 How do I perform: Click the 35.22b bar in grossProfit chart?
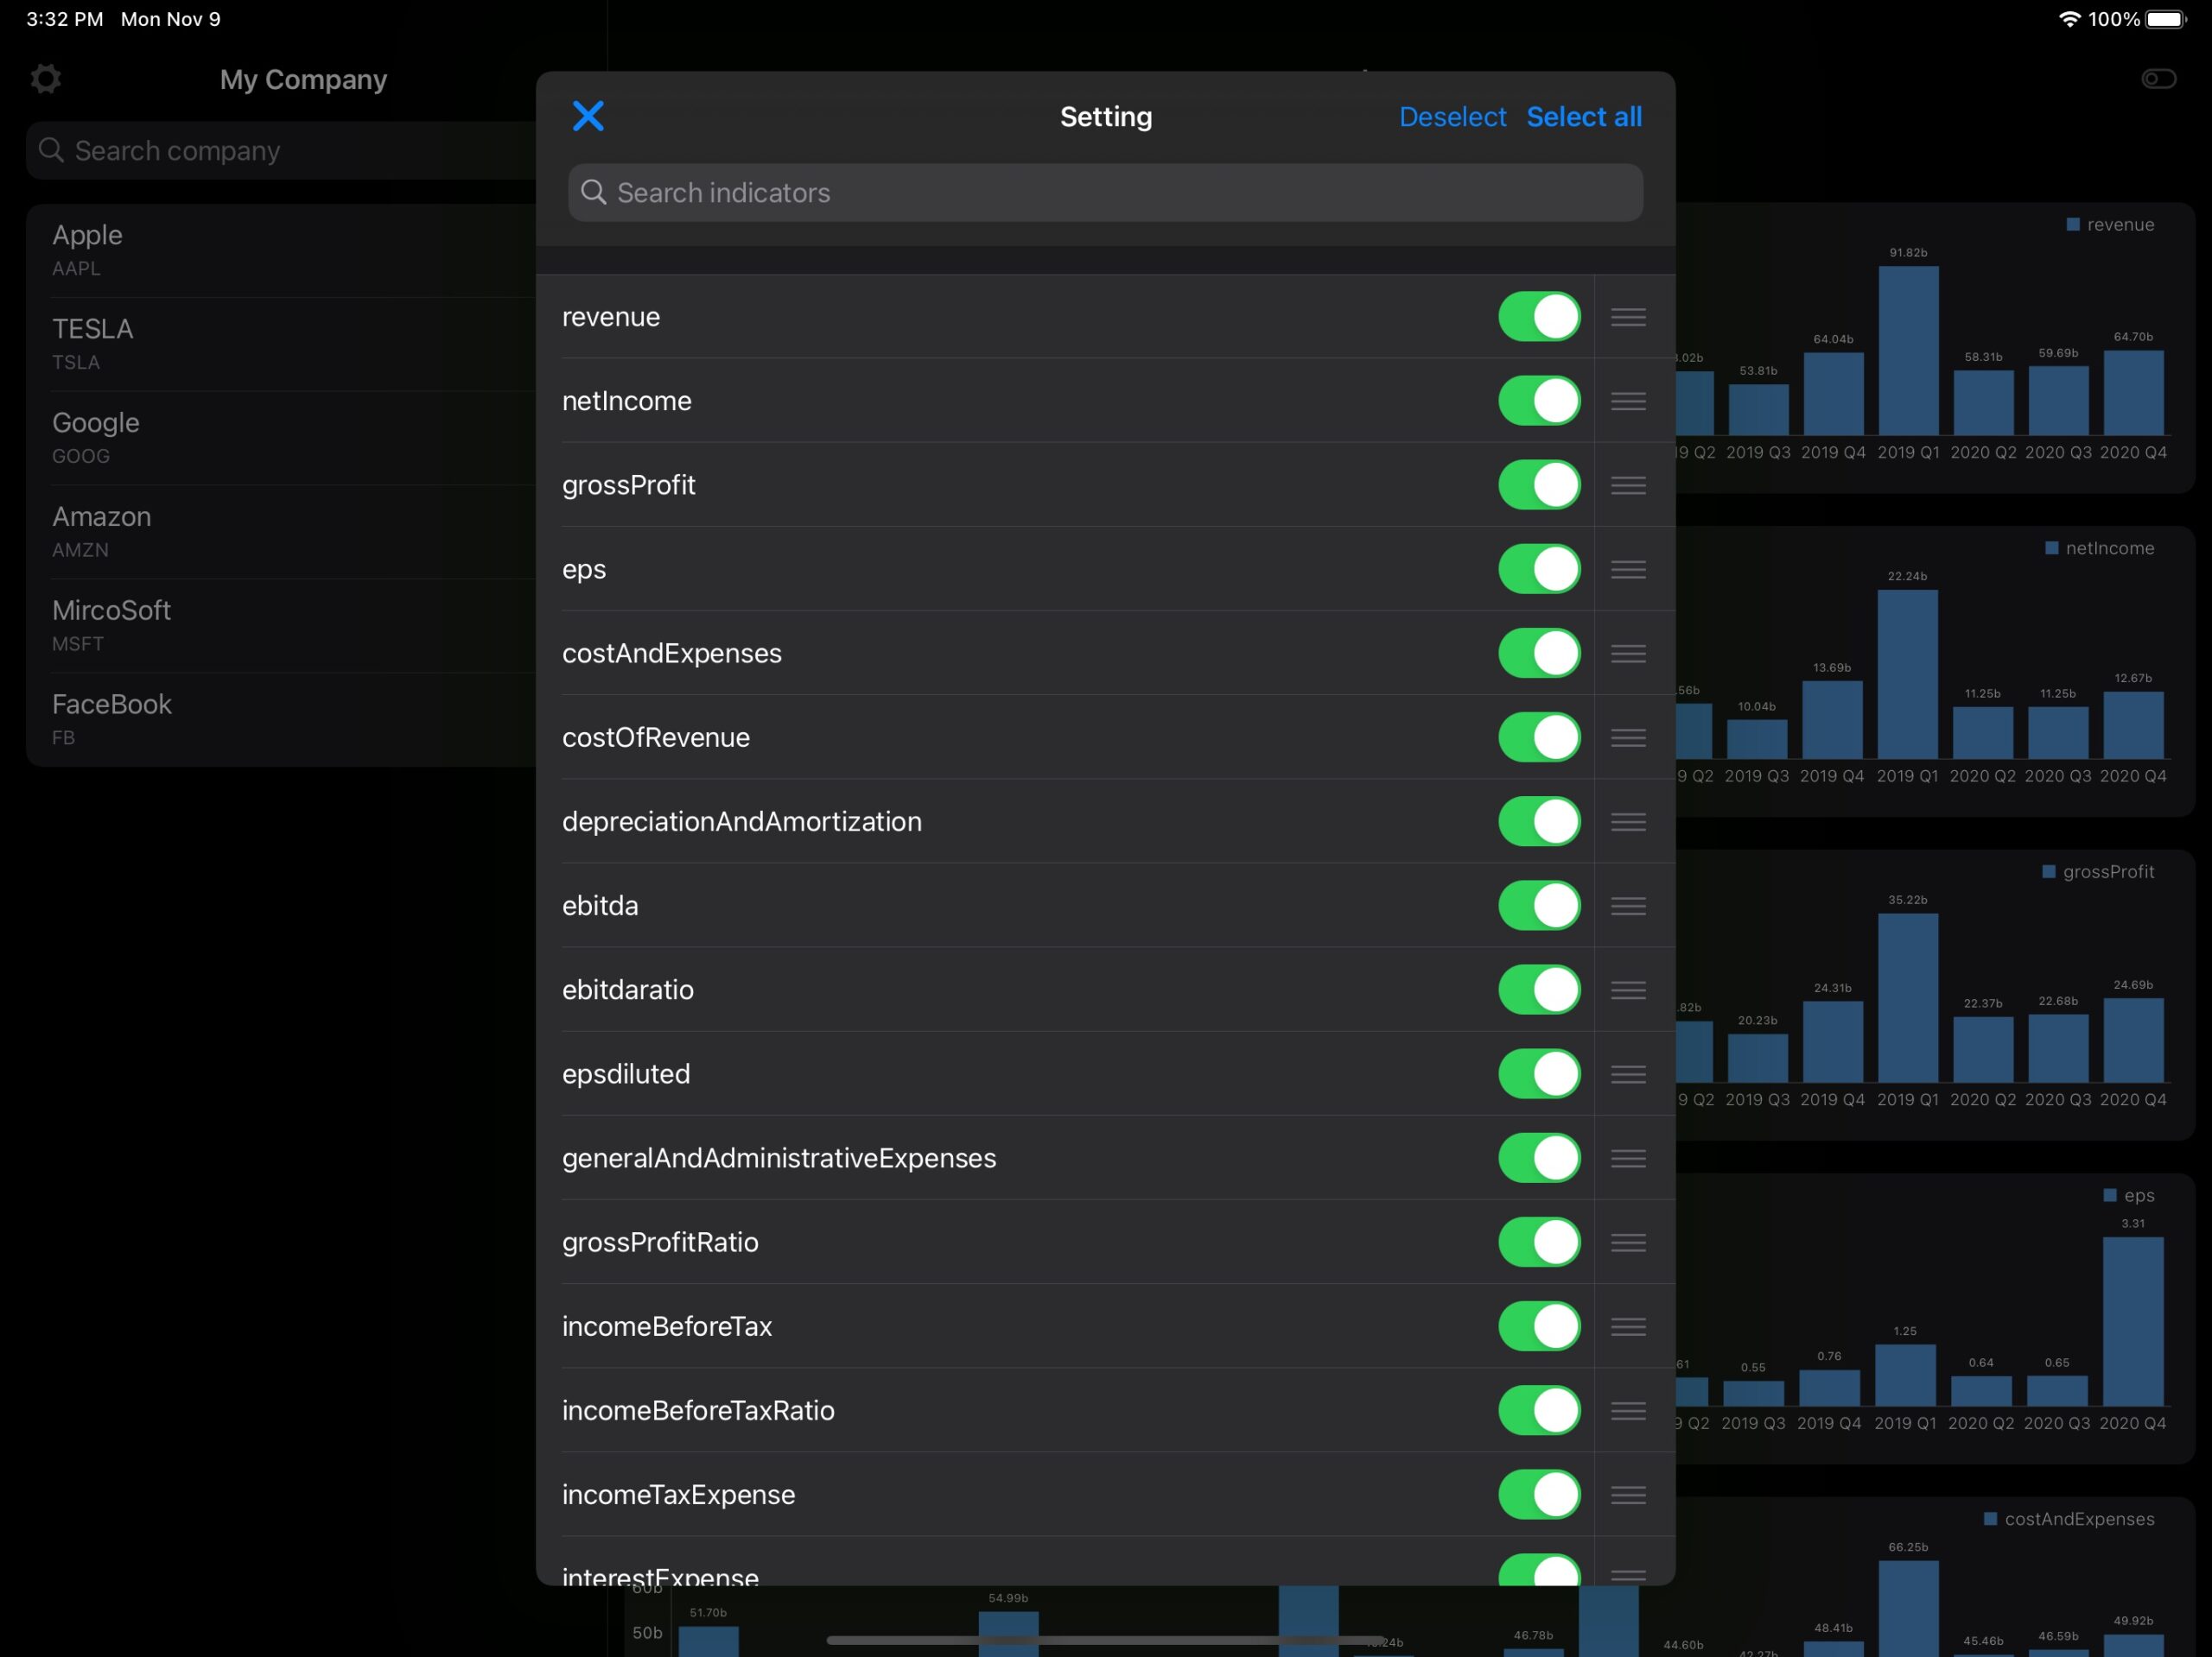(x=1907, y=997)
